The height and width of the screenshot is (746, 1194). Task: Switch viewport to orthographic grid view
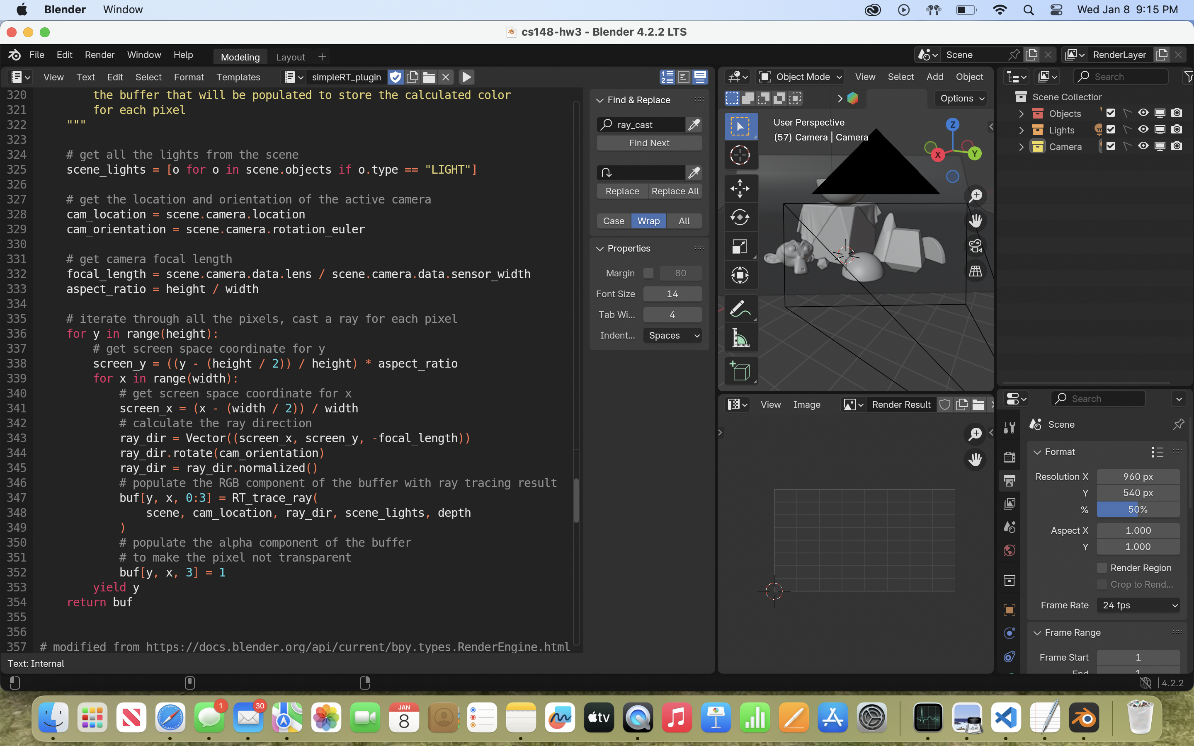pyautogui.click(x=976, y=271)
